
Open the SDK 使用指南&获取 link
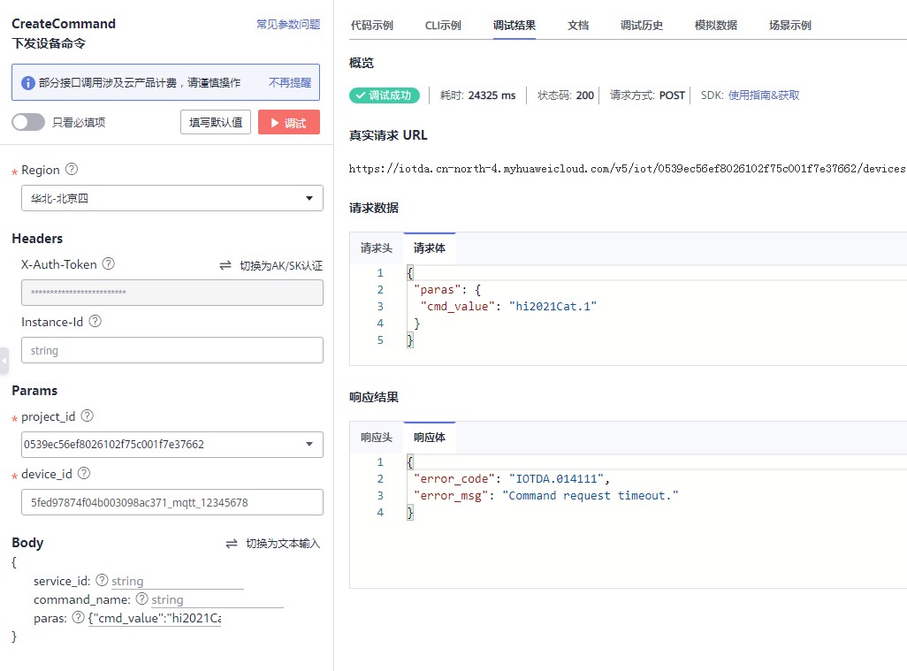[764, 95]
